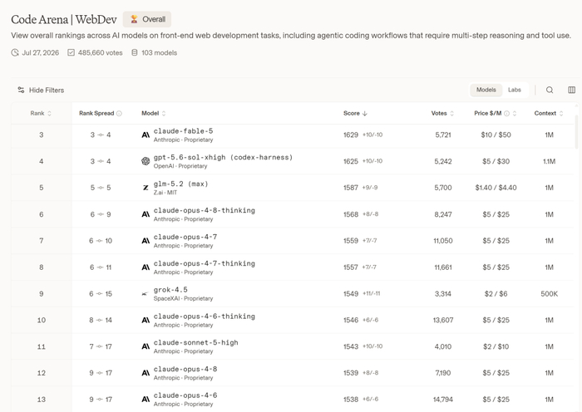Click rank spread 6 to 15
This screenshot has width=582, height=412.
(101, 294)
